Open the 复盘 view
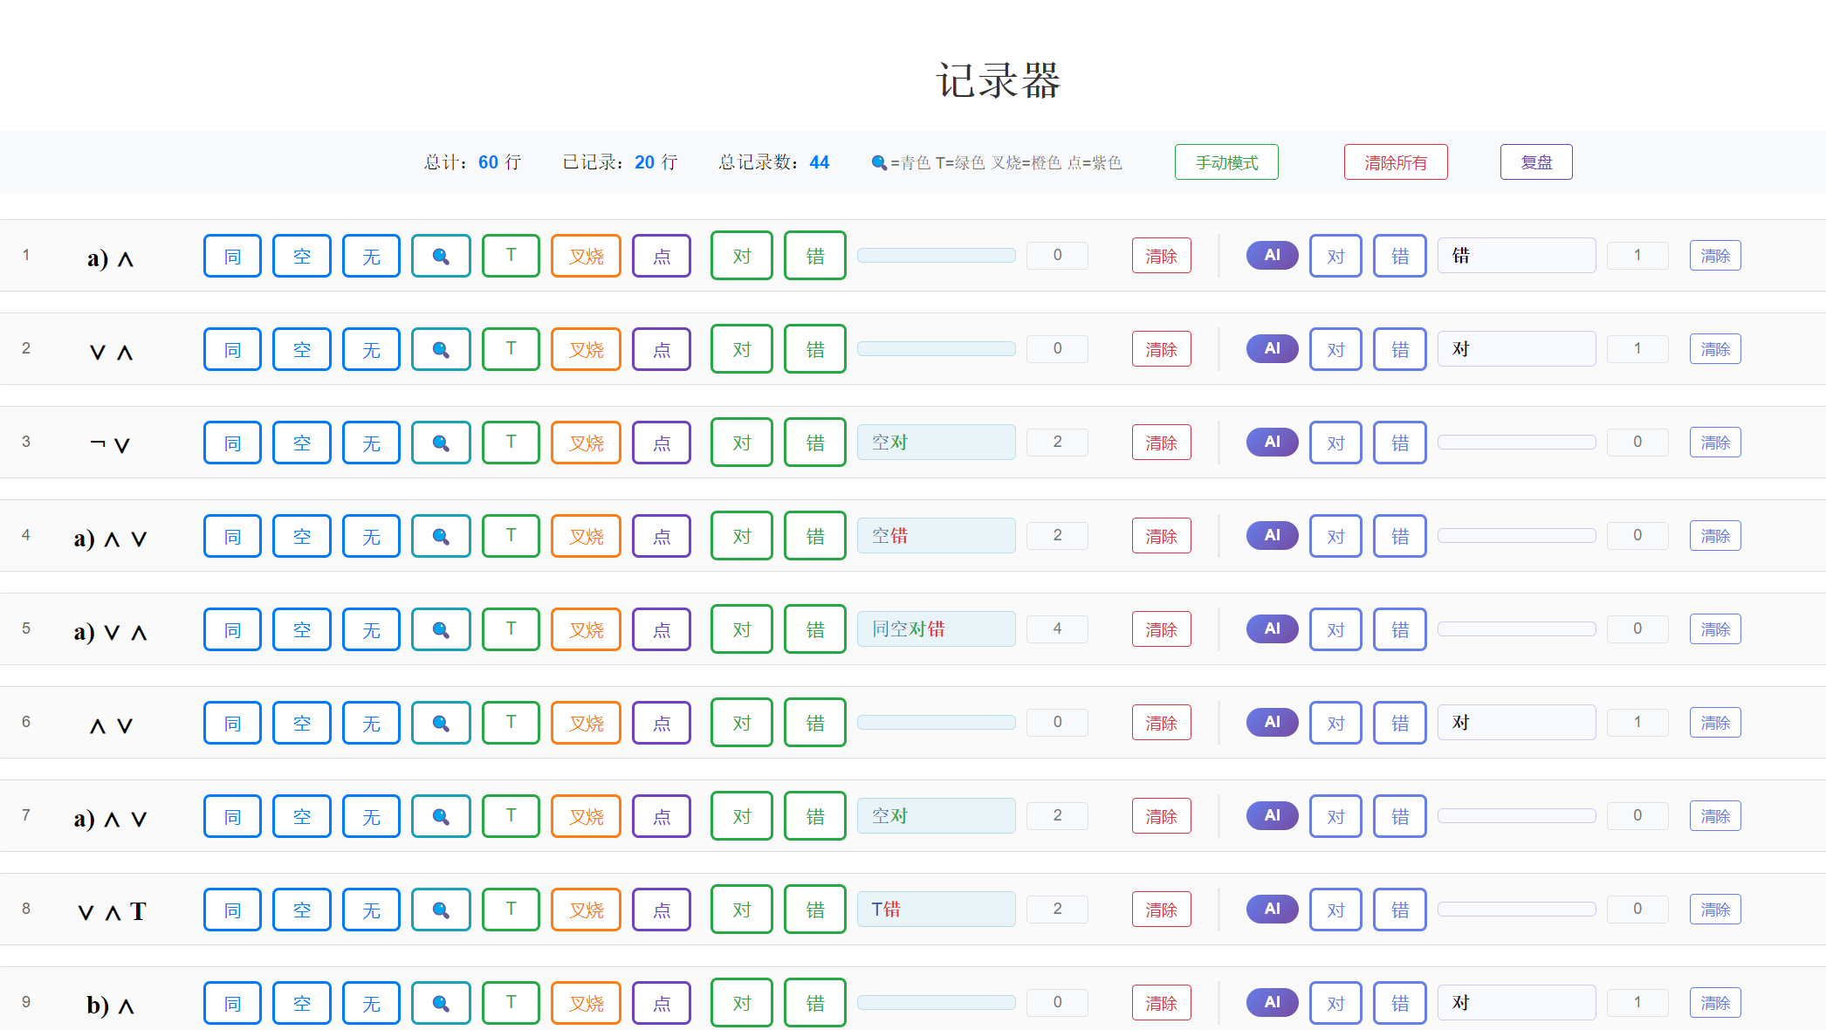Image resolution: width=1826 pixels, height=1030 pixels. point(1536,161)
